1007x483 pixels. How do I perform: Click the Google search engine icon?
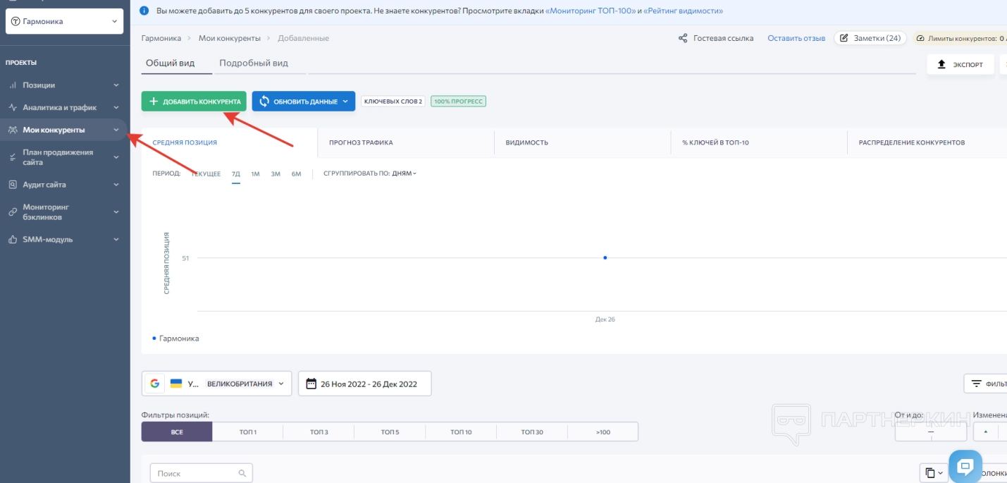[154, 384]
